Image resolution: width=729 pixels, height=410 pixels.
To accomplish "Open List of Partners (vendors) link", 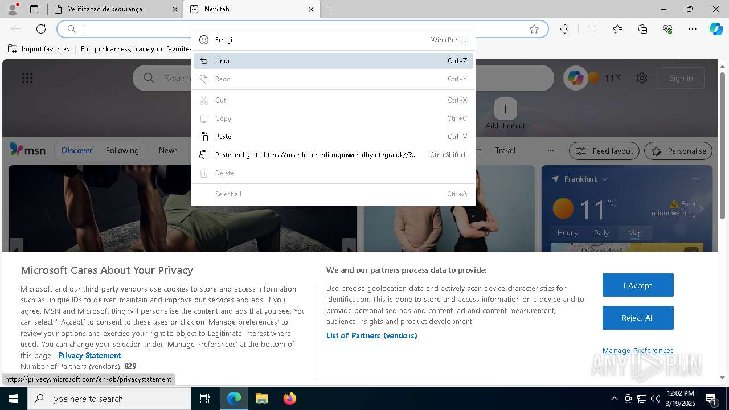I will pyautogui.click(x=372, y=335).
